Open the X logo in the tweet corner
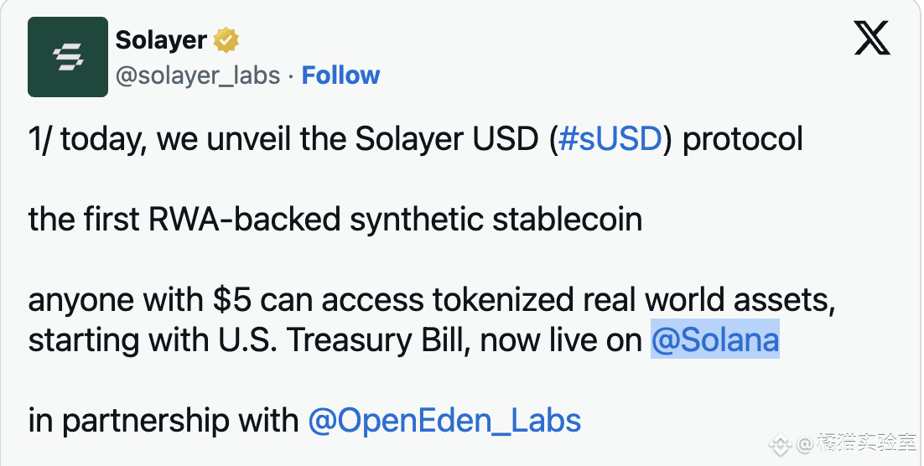Viewport: 924px width, 466px height. (872, 39)
